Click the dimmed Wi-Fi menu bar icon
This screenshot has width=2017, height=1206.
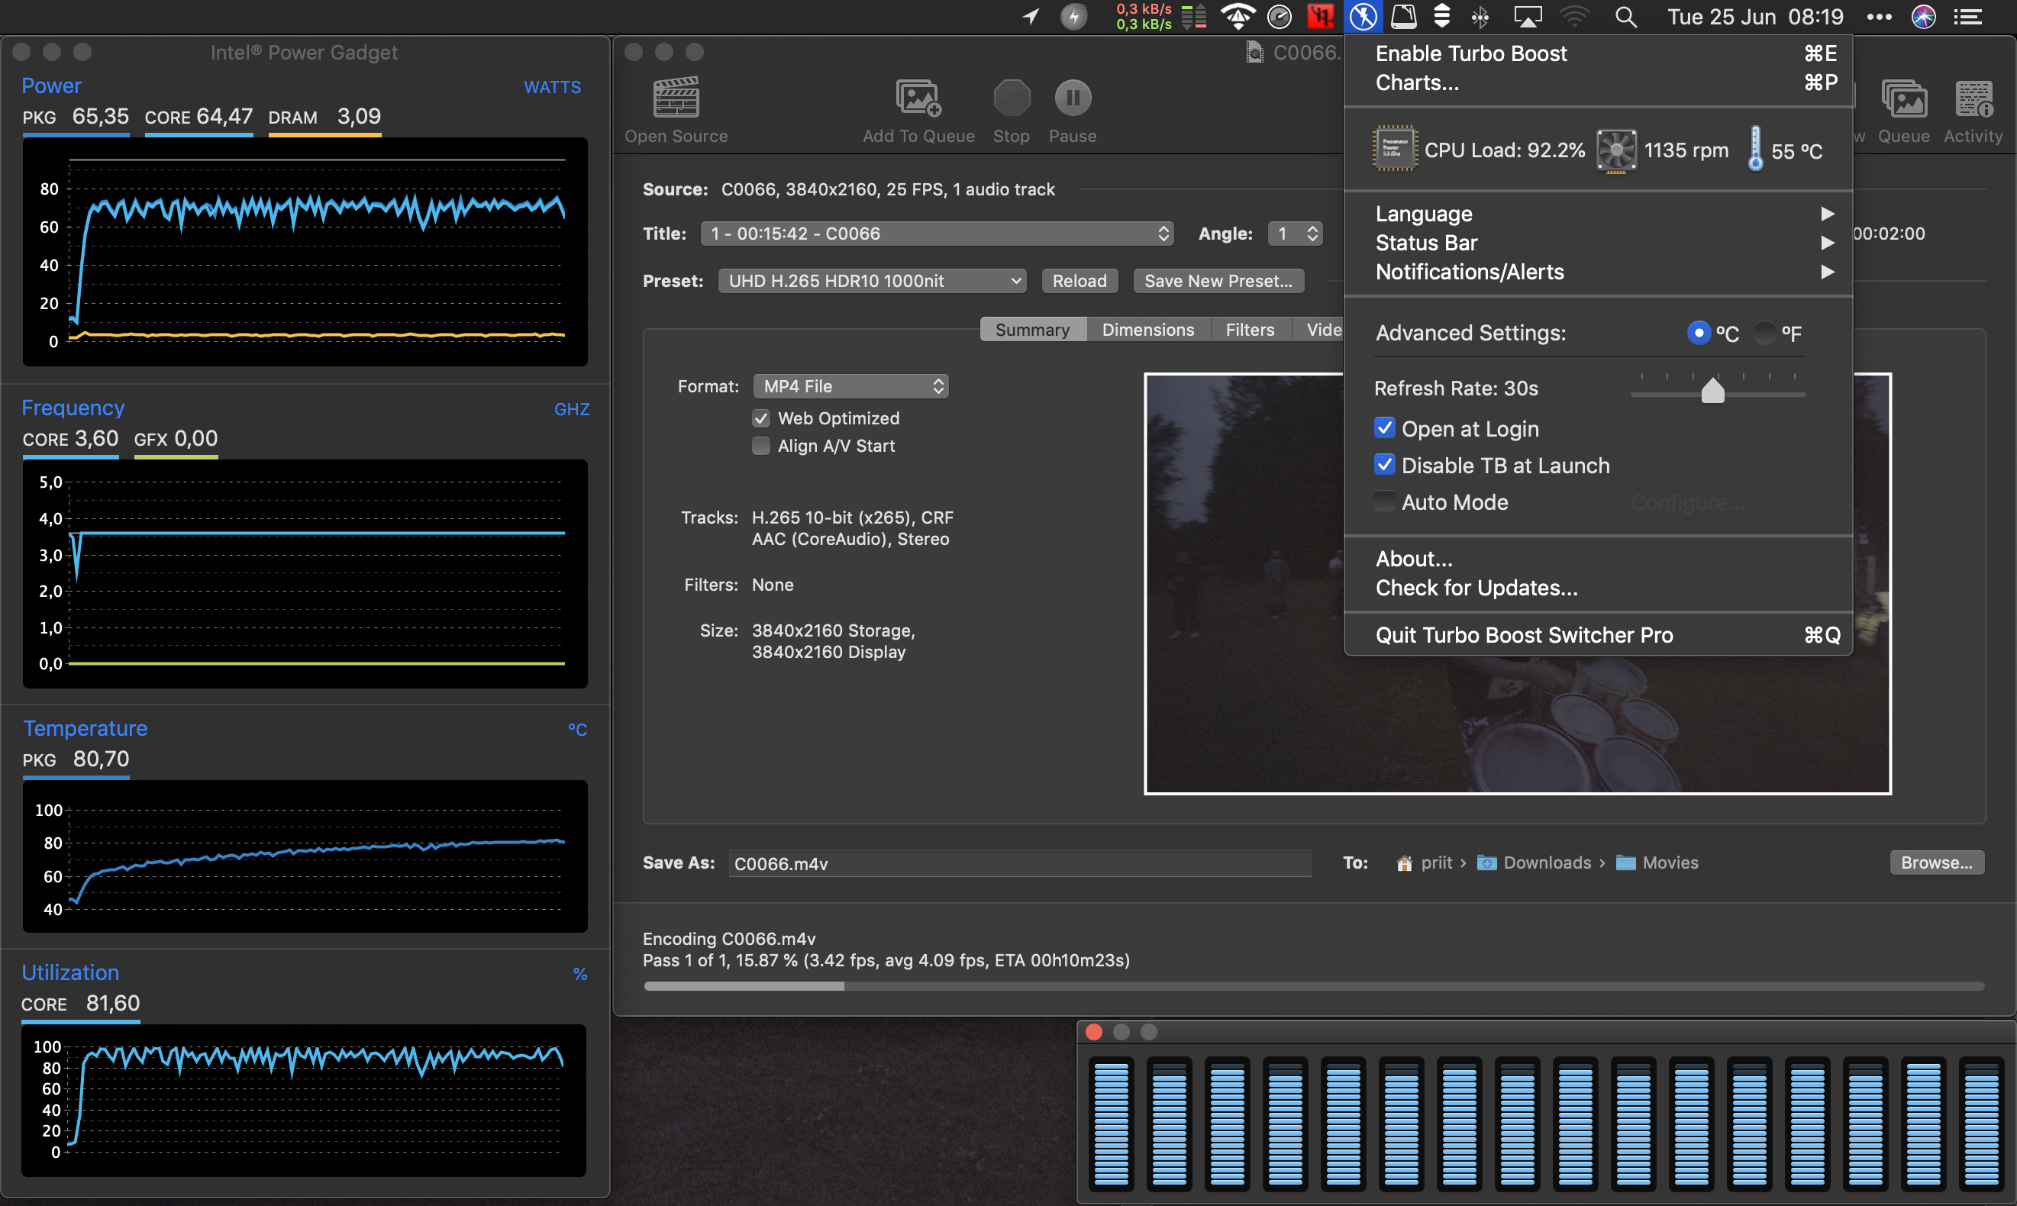(x=1574, y=16)
